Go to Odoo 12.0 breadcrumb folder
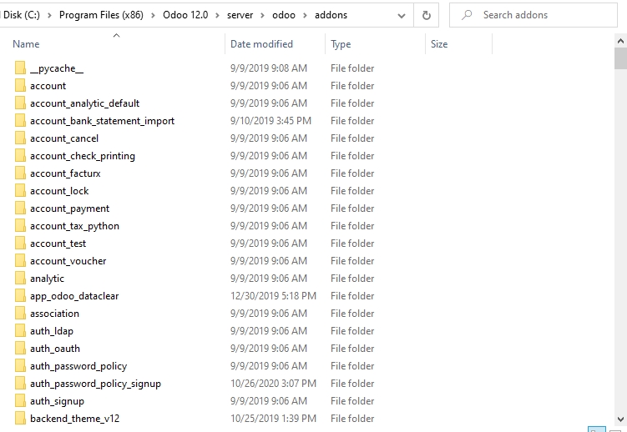The image size is (627, 432). 185,15
